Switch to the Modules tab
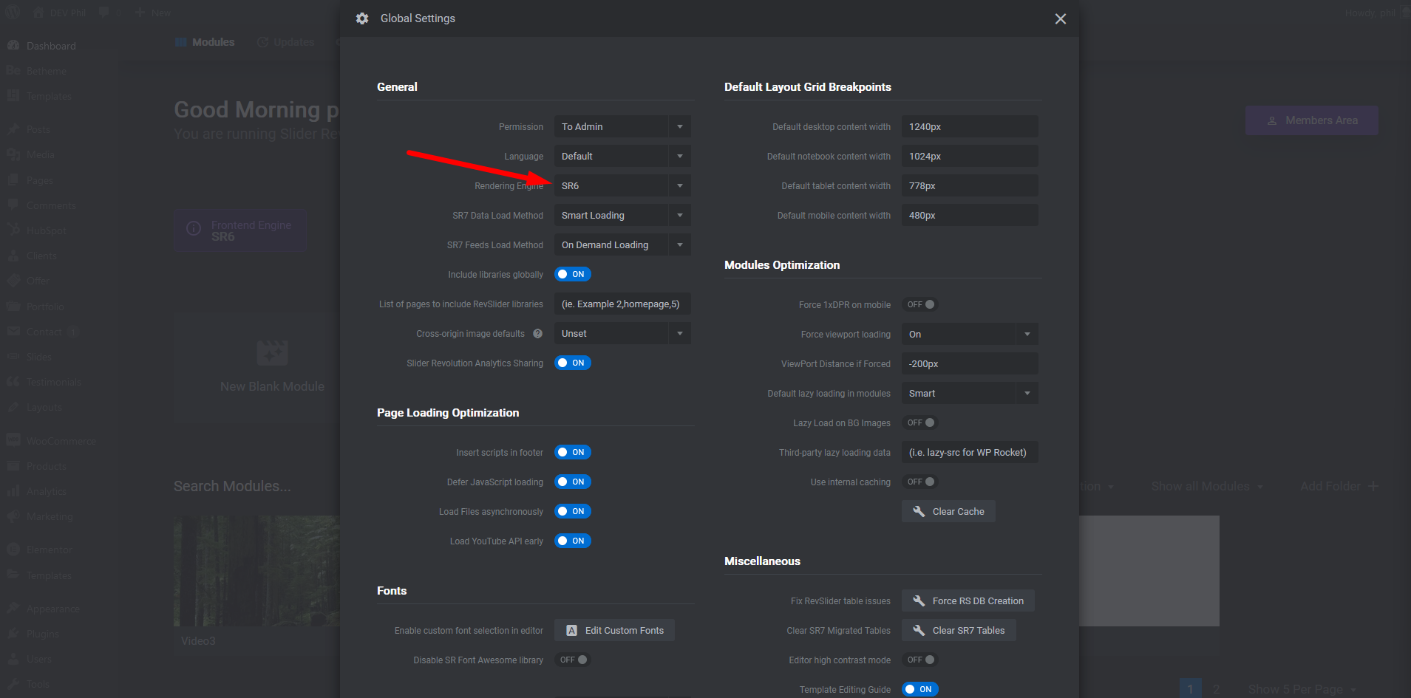The width and height of the screenshot is (1411, 698). pyautogui.click(x=205, y=42)
